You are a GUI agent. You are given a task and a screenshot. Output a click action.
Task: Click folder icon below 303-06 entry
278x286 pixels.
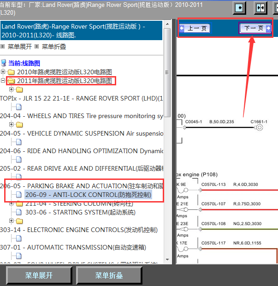19,221
